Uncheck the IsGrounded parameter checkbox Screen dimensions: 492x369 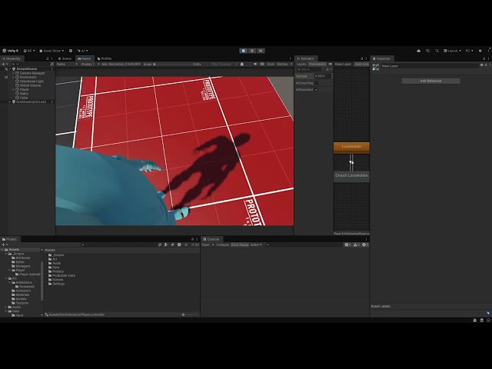coord(316,90)
